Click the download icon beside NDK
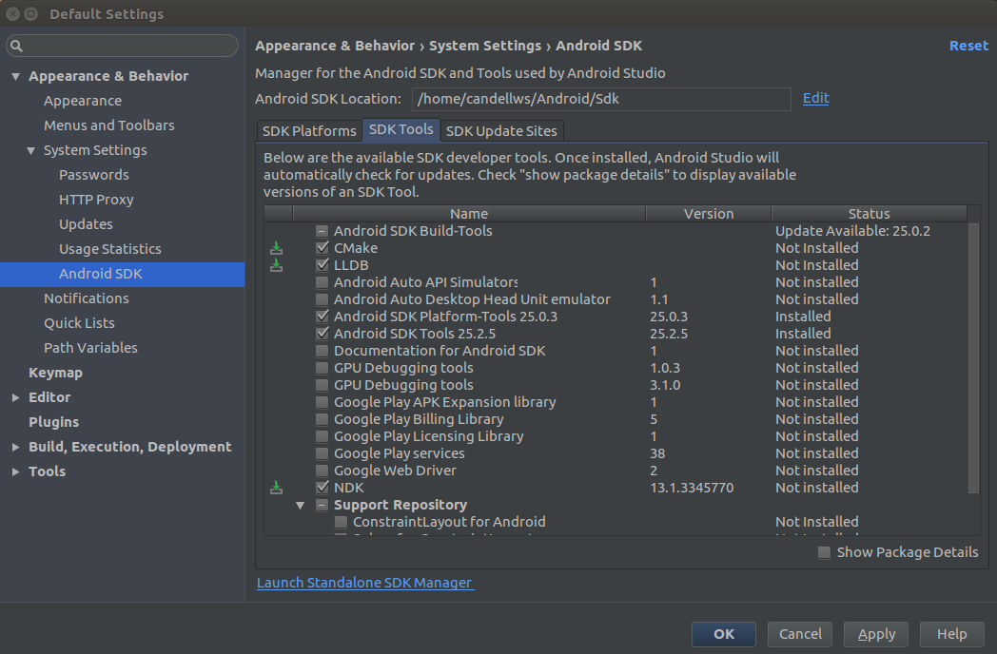 pyautogui.click(x=276, y=488)
